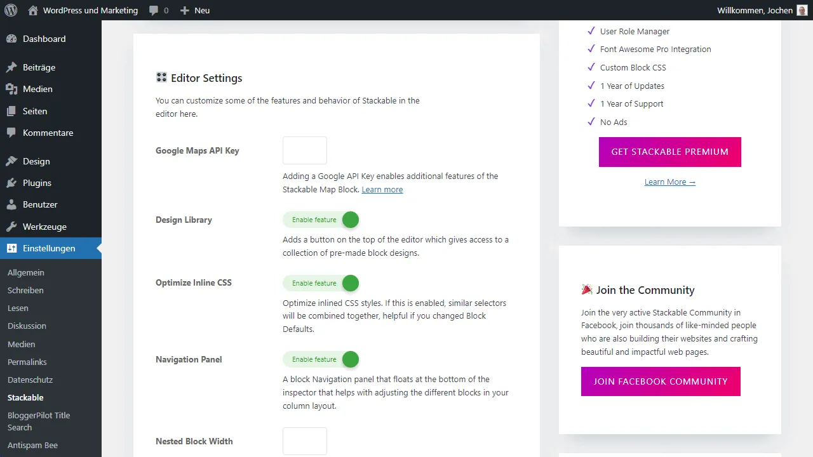
Task: Go to Lesen settings submenu
Action: pos(18,308)
